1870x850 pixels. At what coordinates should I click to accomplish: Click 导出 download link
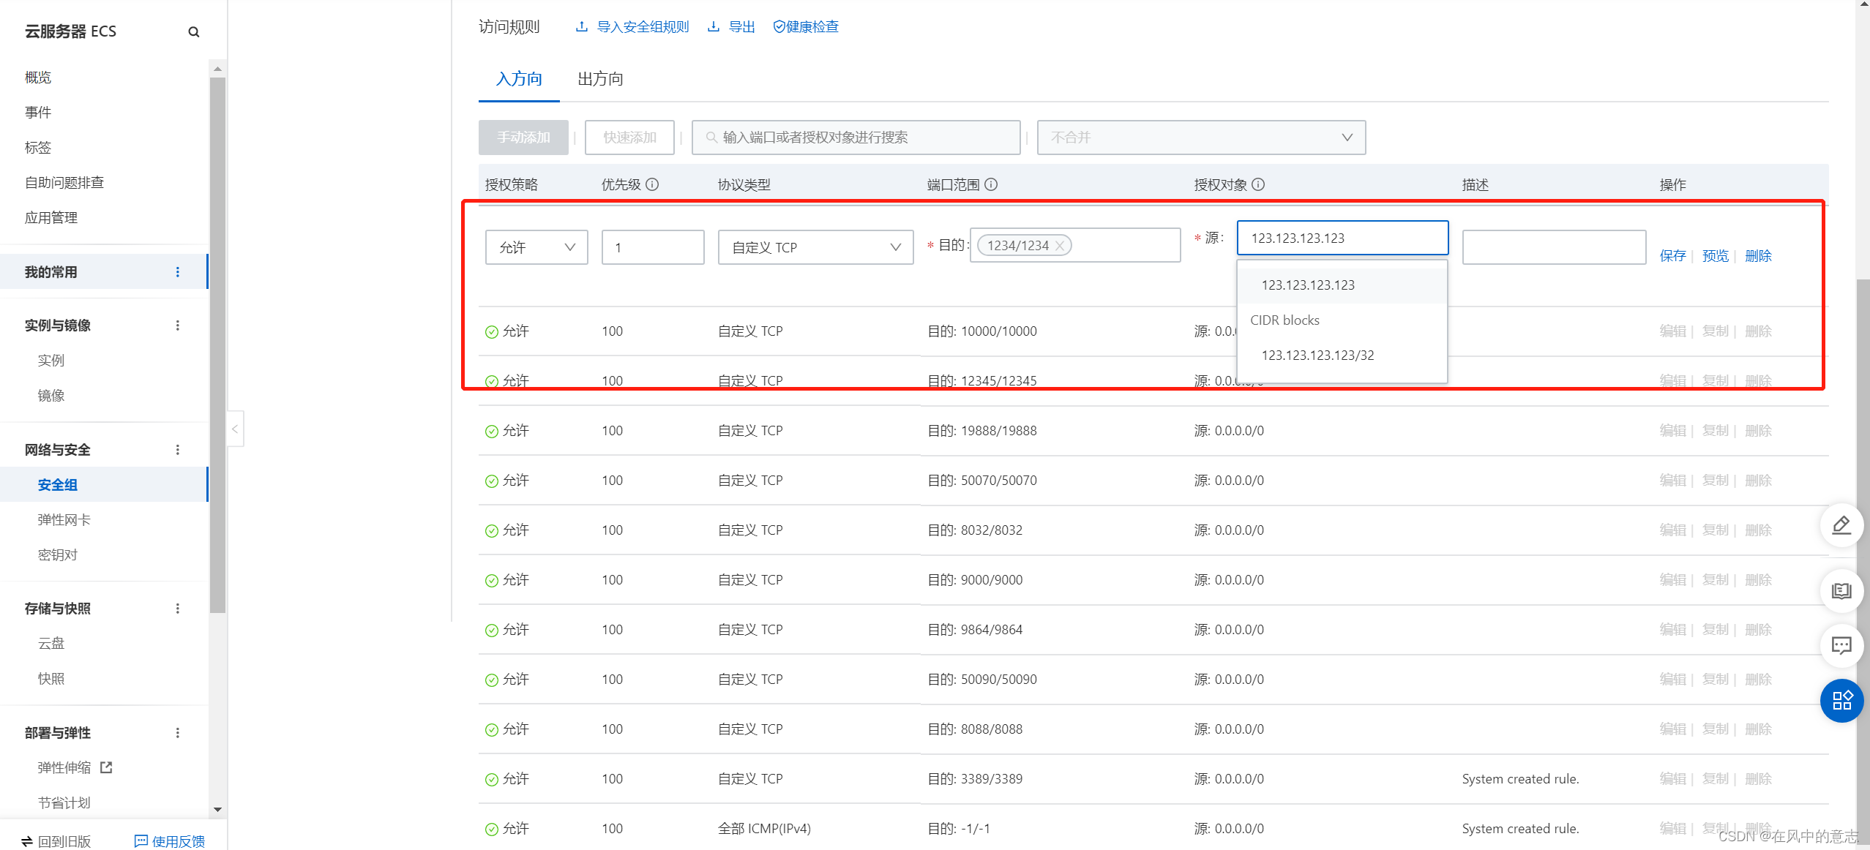tap(731, 27)
